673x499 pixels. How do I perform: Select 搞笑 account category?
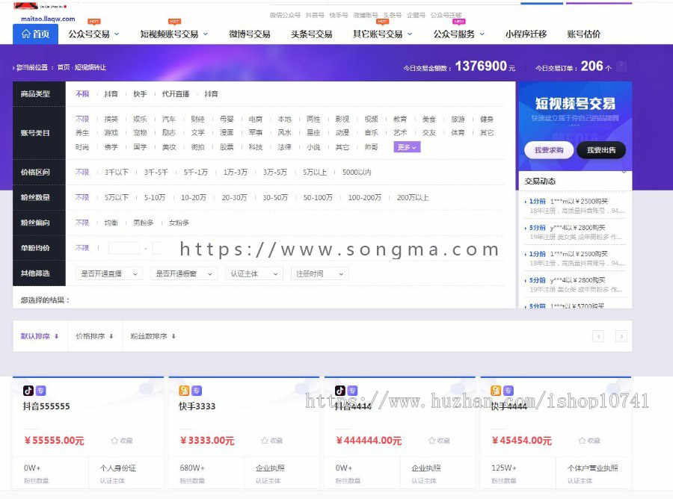[111, 119]
